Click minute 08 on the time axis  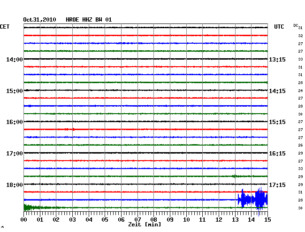pos(153,219)
